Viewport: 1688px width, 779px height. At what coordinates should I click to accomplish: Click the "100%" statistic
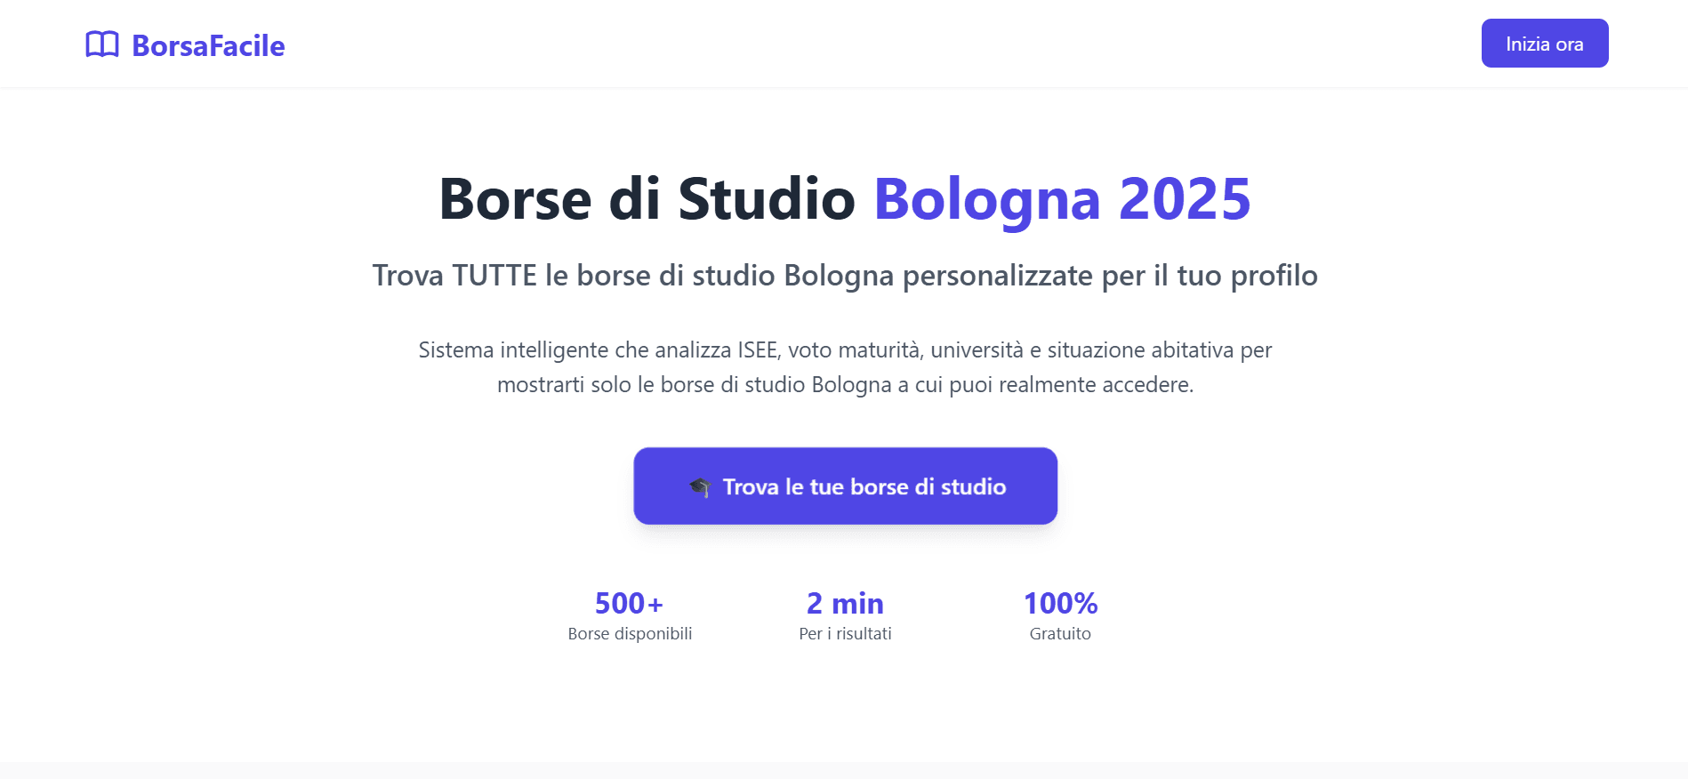1060,603
